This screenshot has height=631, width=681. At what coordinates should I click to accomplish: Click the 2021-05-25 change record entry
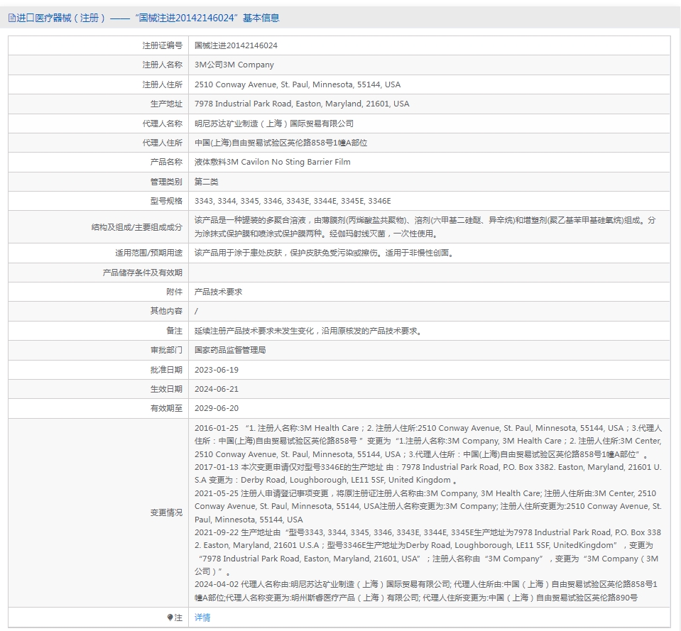click(x=428, y=507)
